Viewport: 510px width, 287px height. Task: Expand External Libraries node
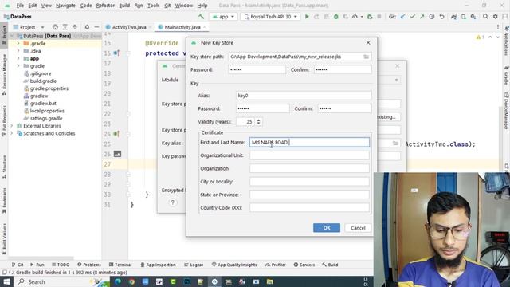tap(12, 126)
